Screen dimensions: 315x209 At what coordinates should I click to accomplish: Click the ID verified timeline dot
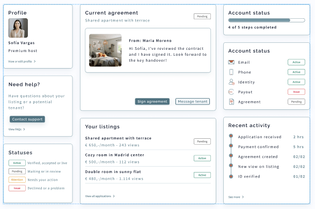[x=231, y=176]
